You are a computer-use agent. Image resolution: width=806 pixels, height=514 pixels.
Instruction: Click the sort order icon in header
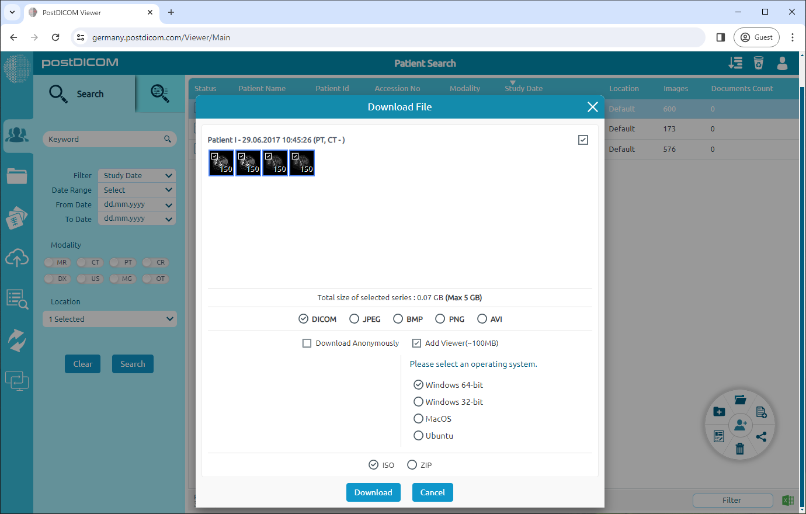[735, 63]
